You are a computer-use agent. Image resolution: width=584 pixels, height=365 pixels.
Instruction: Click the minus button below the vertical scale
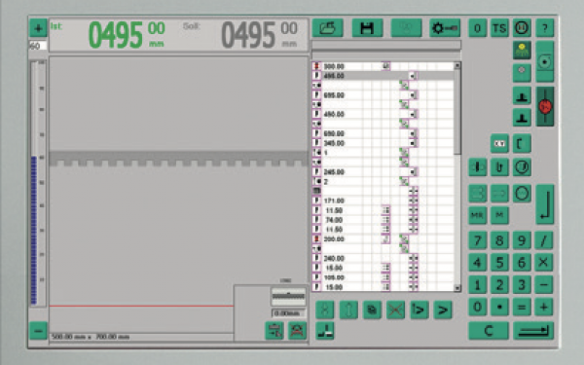click(x=38, y=331)
